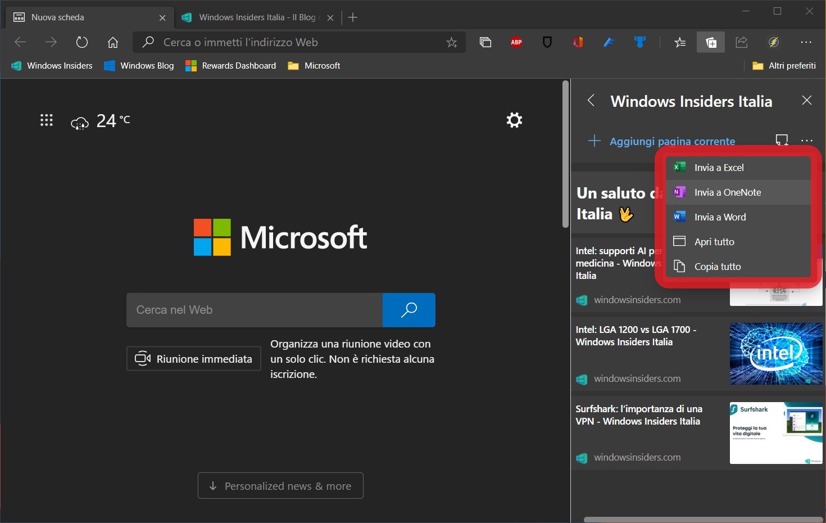Click the Microsoft logo

point(280,237)
